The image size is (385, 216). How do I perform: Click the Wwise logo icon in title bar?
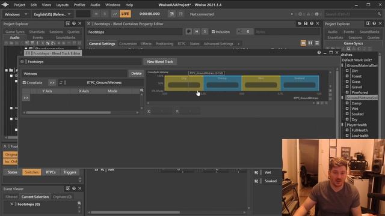(x=5, y=5)
